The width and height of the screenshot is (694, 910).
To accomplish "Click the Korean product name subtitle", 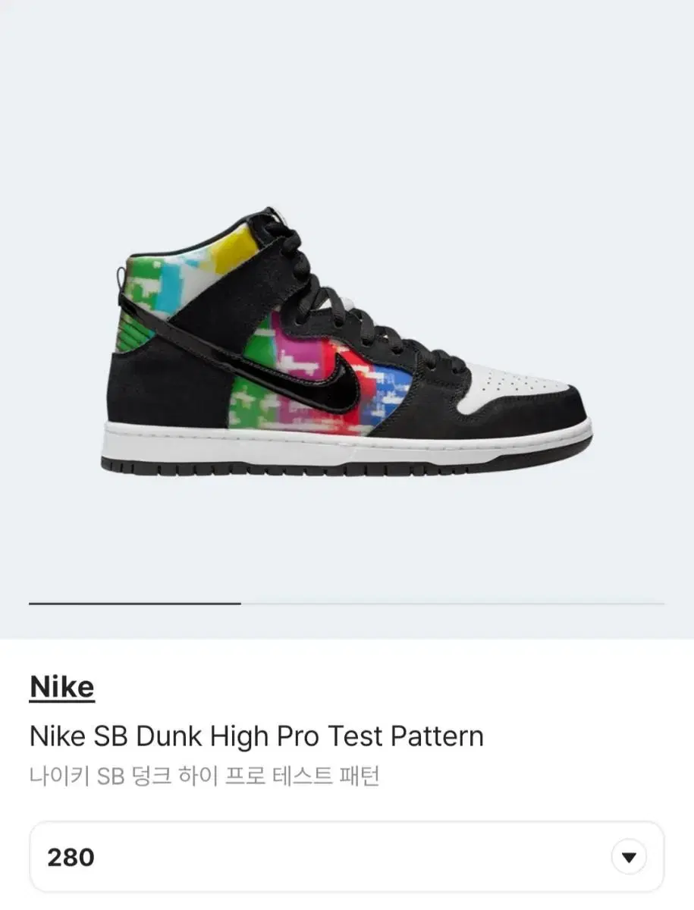I will tap(205, 777).
